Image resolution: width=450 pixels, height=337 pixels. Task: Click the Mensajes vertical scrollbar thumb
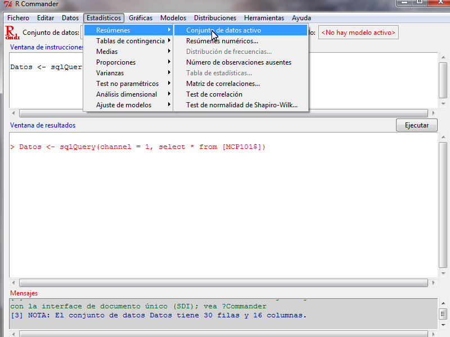click(x=443, y=313)
